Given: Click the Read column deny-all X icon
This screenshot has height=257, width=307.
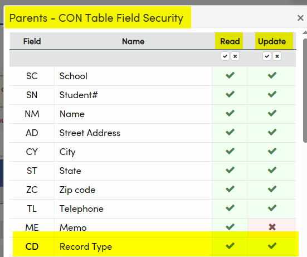Looking at the screenshot, I should click(235, 56).
